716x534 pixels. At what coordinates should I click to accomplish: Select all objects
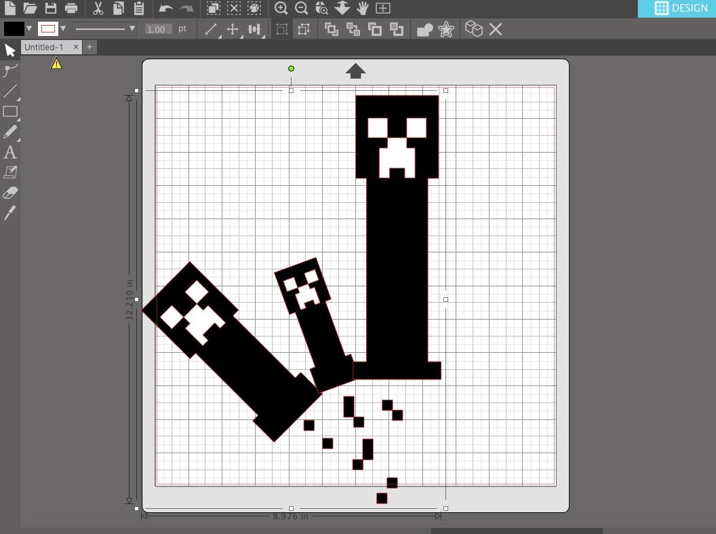pyautogui.click(x=214, y=7)
